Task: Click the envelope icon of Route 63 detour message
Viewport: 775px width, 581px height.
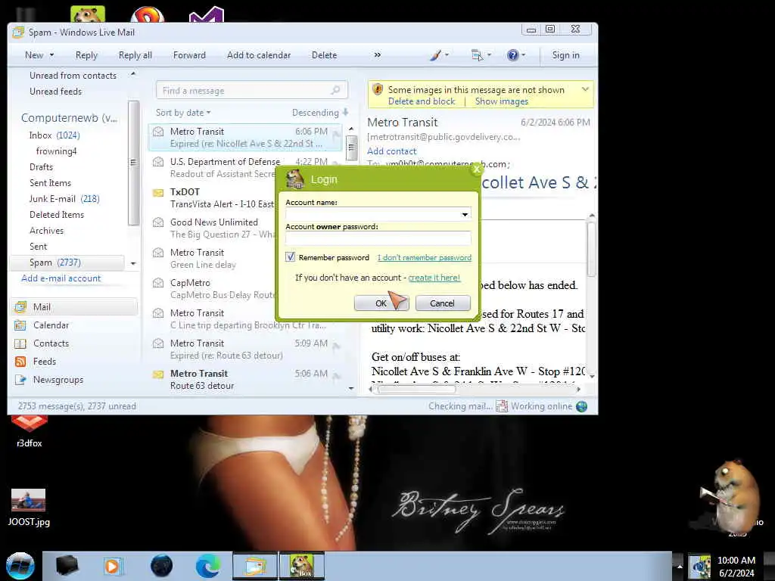Action: [158, 374]
